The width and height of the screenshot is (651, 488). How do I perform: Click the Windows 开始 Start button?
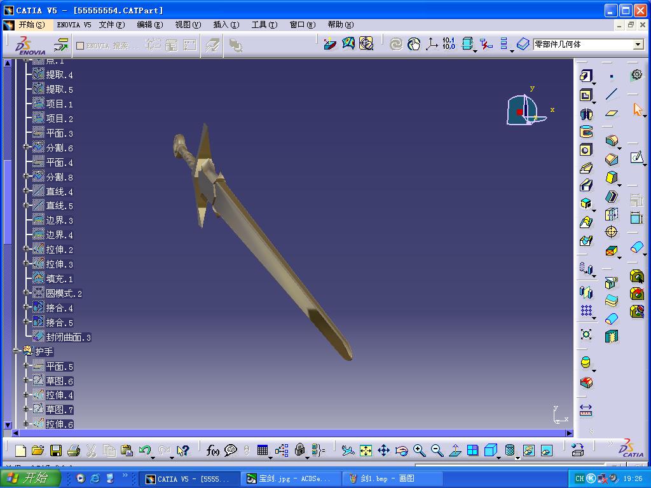point(30,478)
